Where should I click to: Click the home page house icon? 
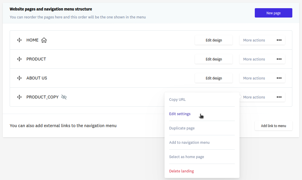[x=44, y=40]
